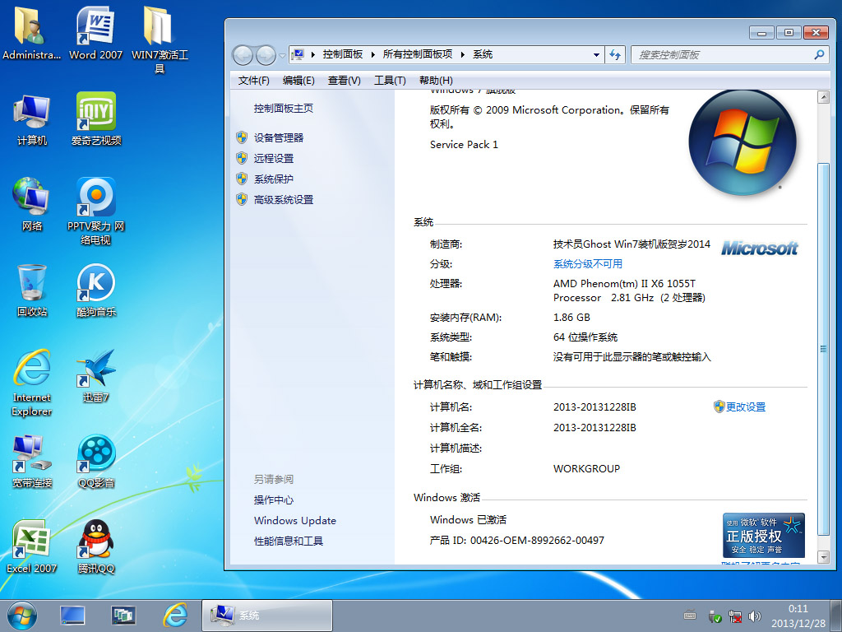Click the back navigation arrow
This screenshot has height=632, width=842.
click(x=243, y=55)
